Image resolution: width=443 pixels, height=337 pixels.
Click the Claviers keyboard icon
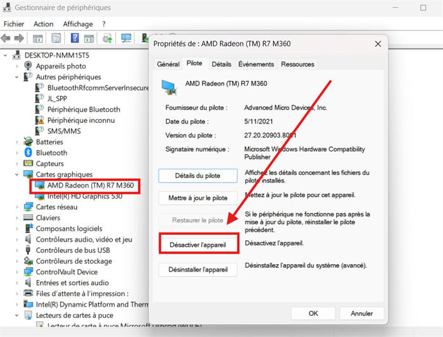click(x=28, y=218)
